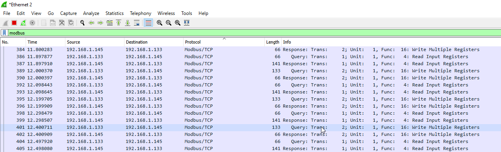Select packet 390 at time 12.000397

coord(250,78)
